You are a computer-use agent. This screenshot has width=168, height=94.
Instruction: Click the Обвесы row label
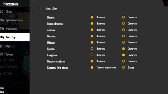pyautogui.click(x=51, y=43)
